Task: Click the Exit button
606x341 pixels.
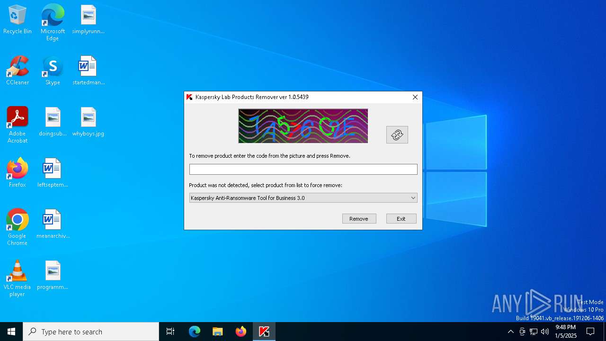Action: click(401, 218)
